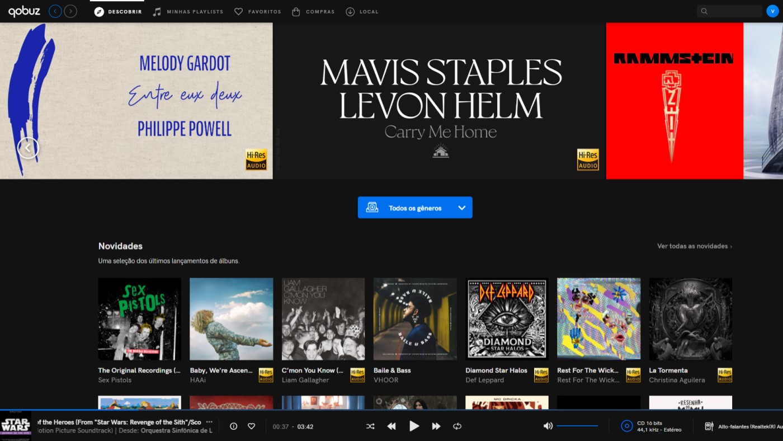783x441 pixels.
Task: Click the Diamond Star Halos title
Action: pyautogui.click(x=496, y=370)
